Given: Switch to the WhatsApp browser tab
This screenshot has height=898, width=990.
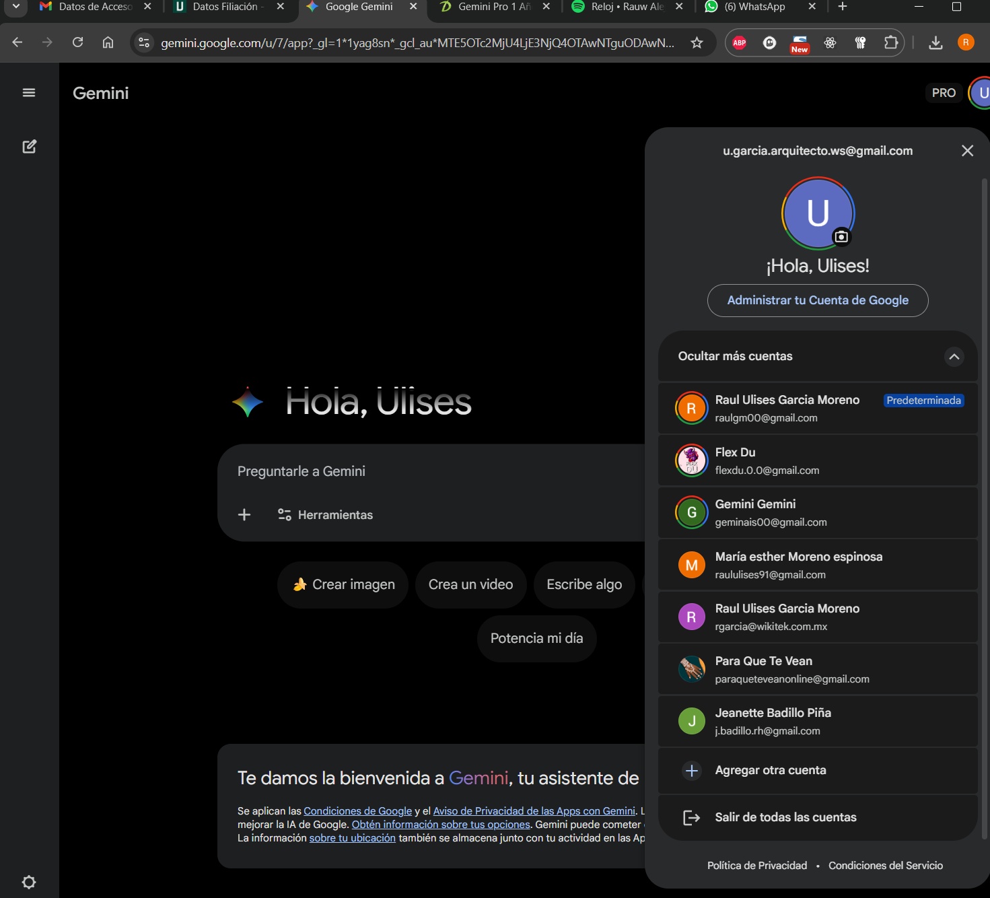Looking at the screenshot, I should tap(754, 7).
